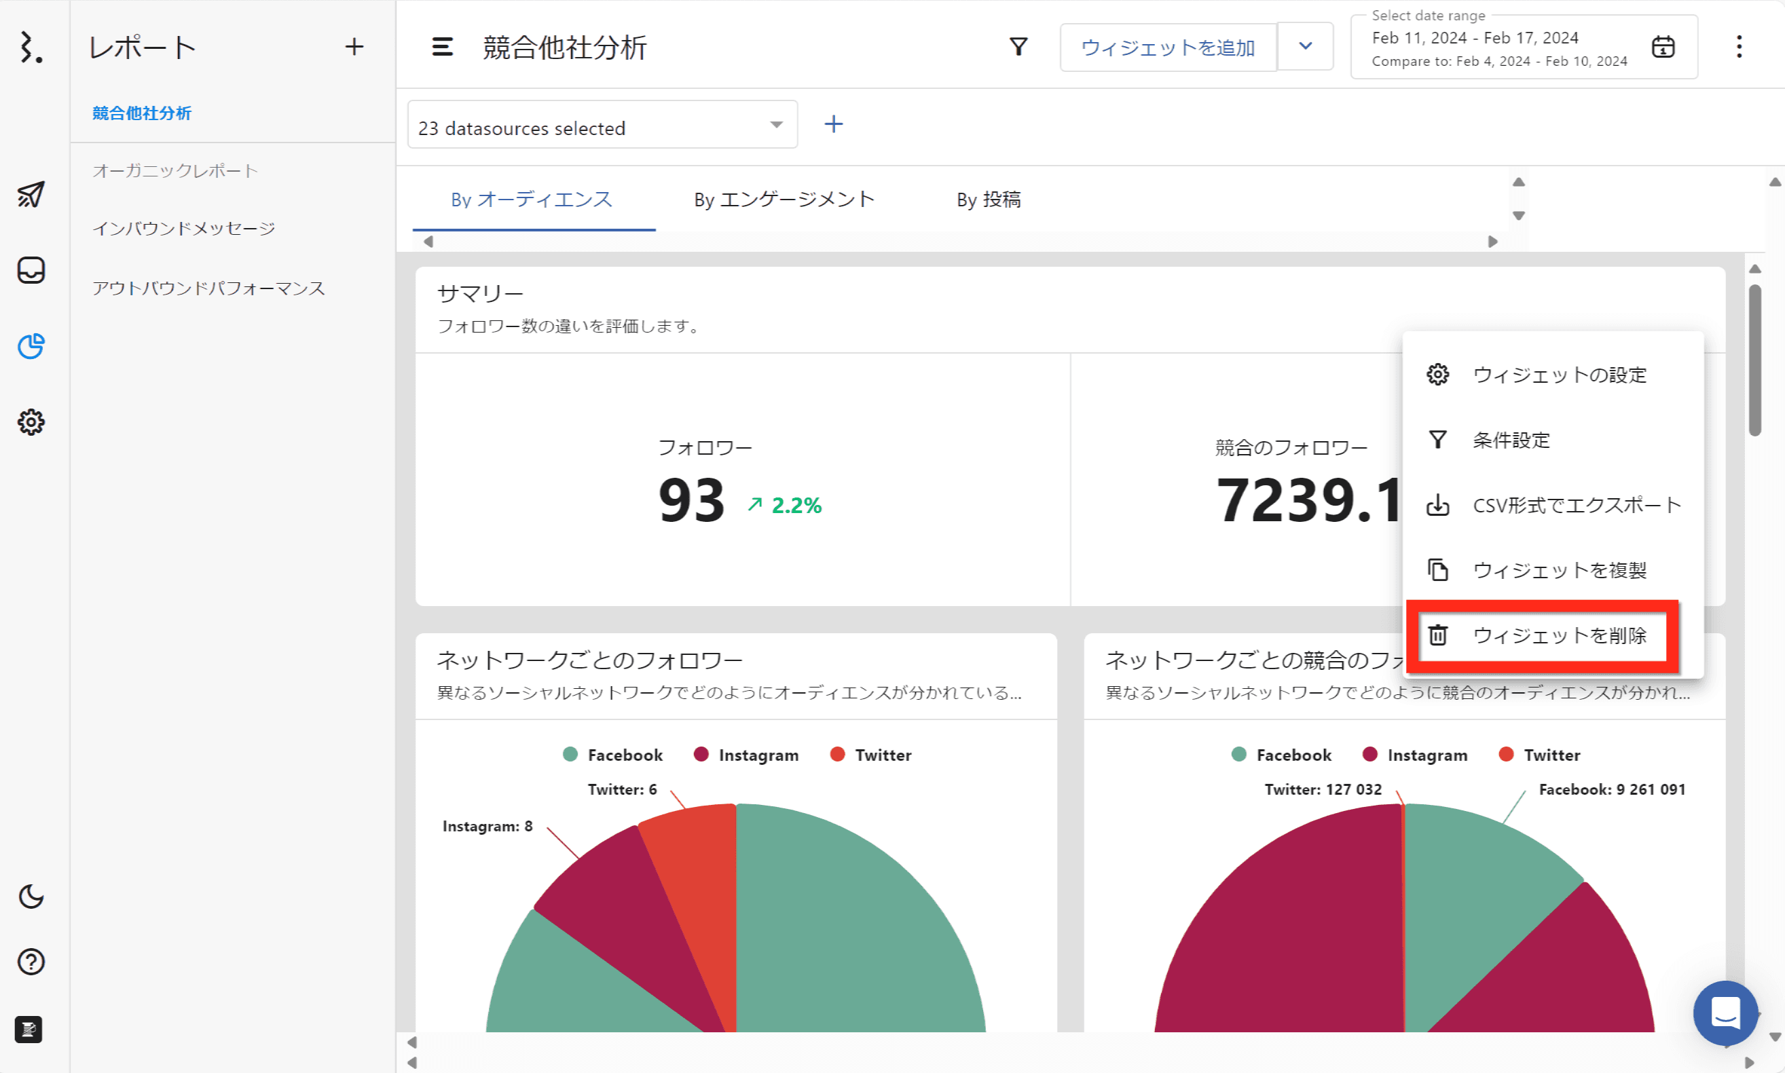The height and width of the screenshot is (1073, 1785).
Task: Open the help question-mark icon
Action: 31,962
